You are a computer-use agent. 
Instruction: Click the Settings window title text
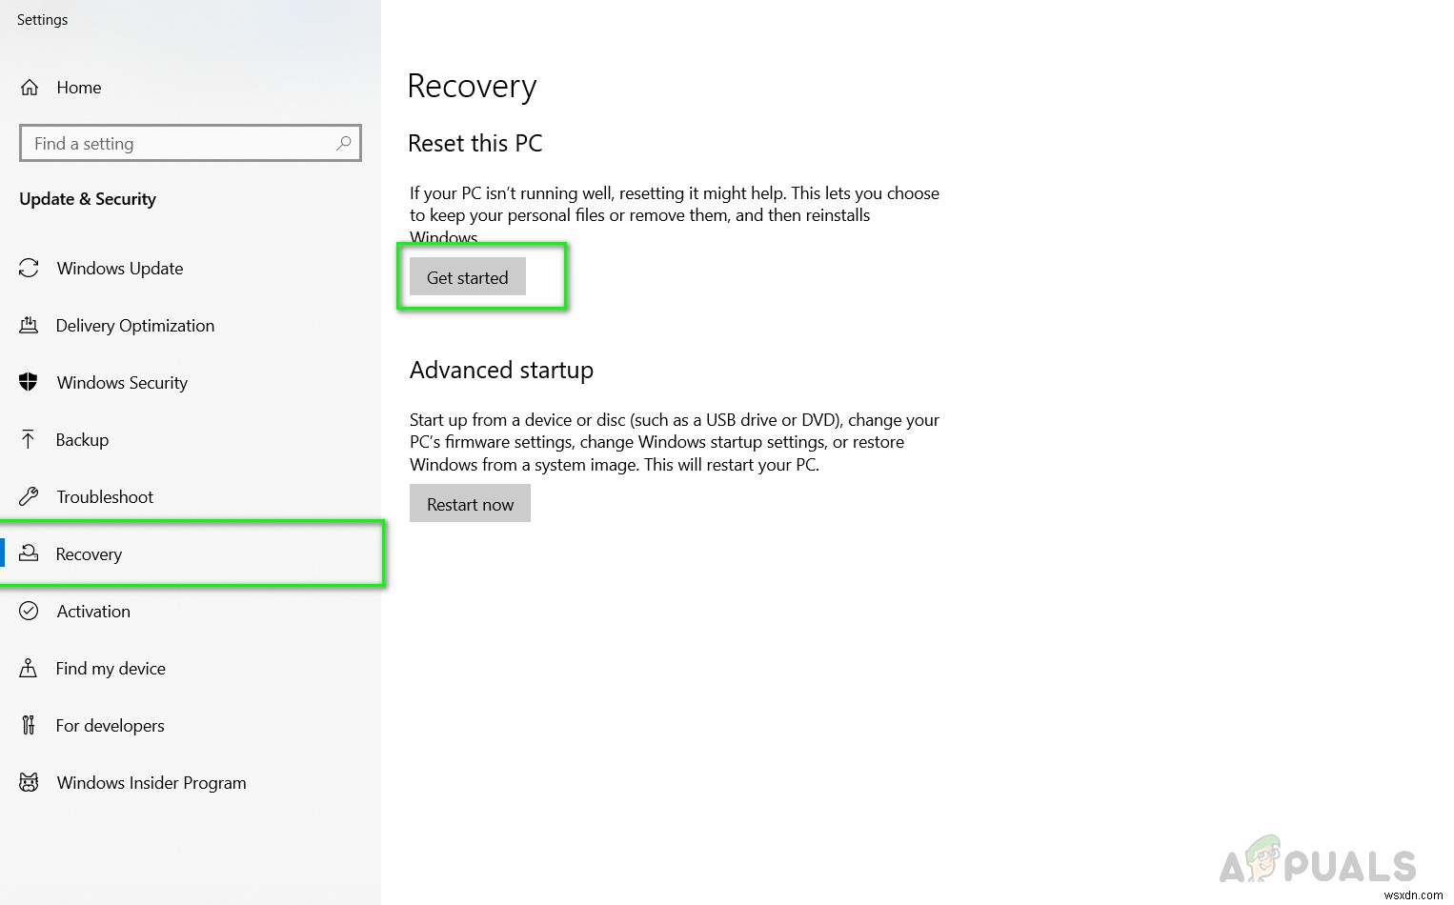tap(43, 20)
